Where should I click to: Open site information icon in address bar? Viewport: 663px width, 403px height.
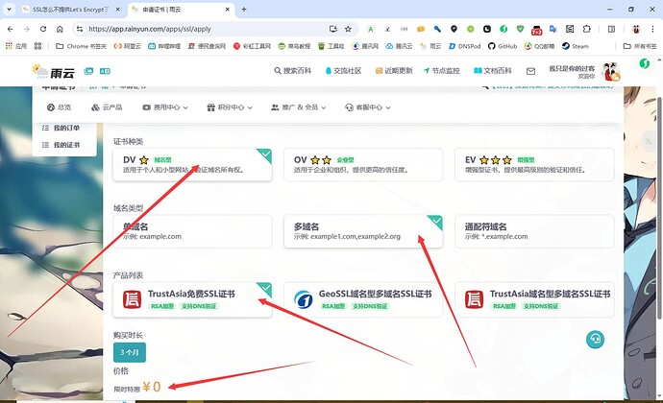click(79, 29)
